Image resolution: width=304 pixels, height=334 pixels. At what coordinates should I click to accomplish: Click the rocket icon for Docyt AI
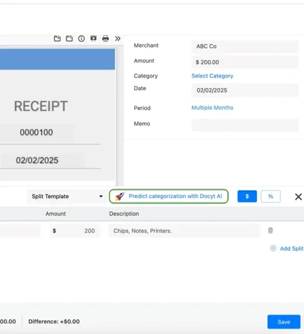point(120,196)
